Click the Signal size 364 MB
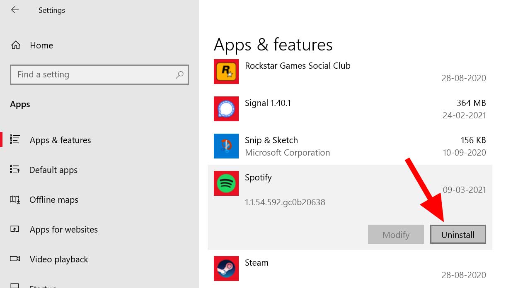 (x=471, y=103)
